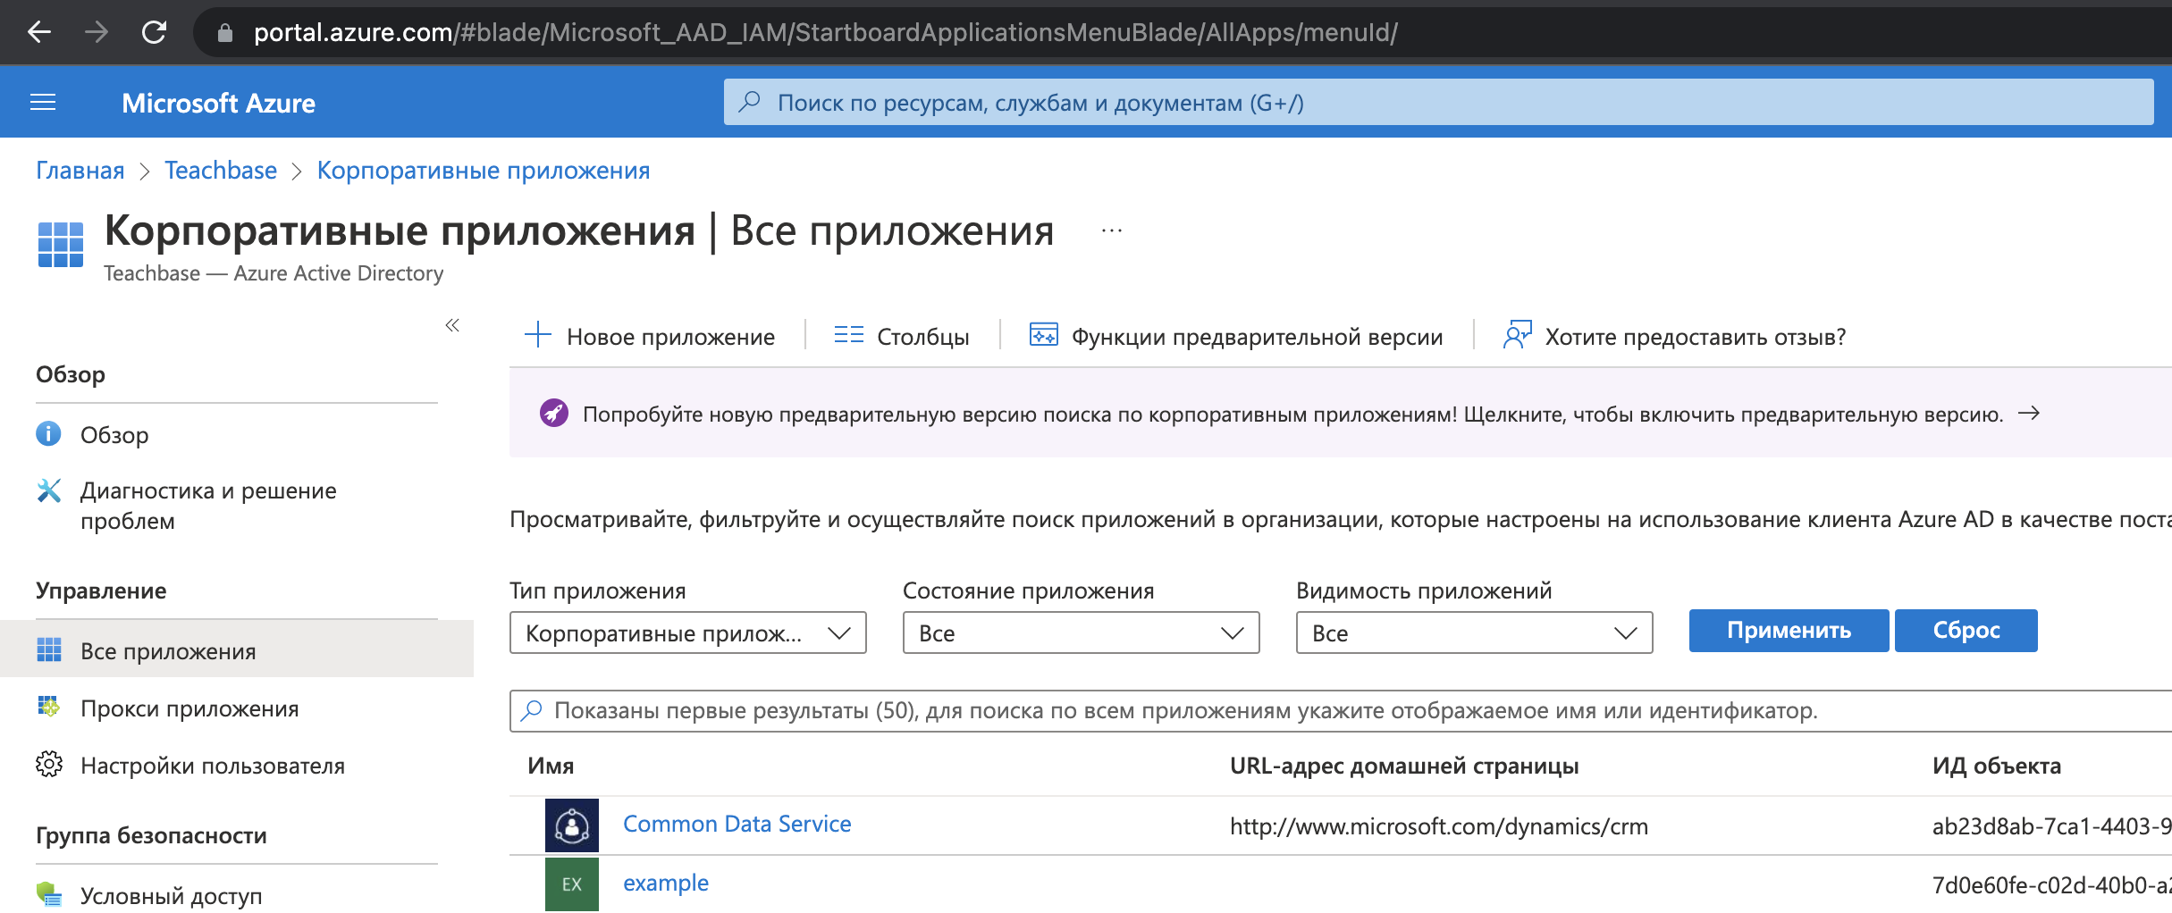Click the Сброс button
The height and width of the screenshot is (913, 2172).
[1966, 631]
